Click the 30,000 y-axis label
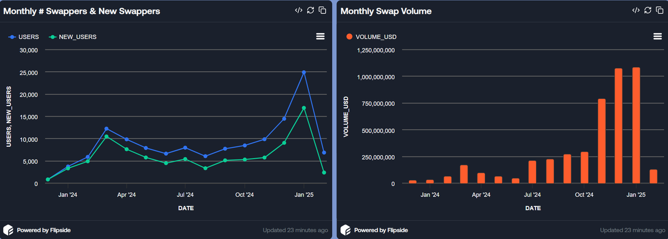This screenshot has height=239, width=668. coord(28,50)
